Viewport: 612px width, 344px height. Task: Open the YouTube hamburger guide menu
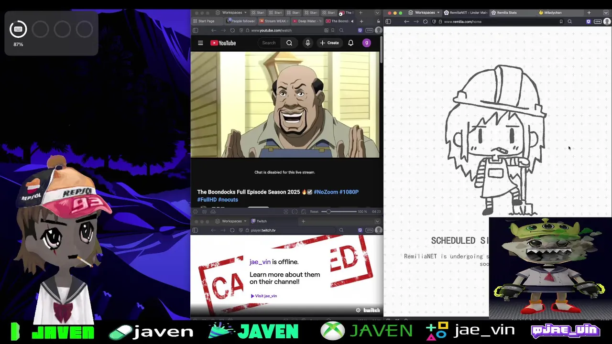(x=200, y=43)
